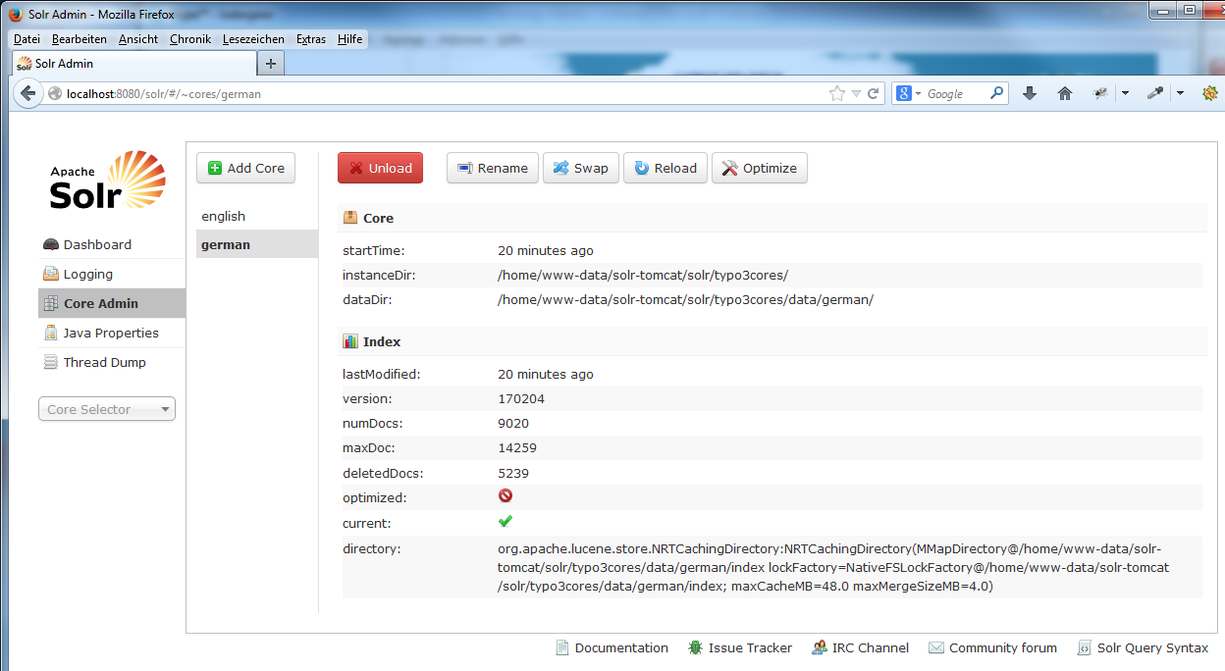1225x671 pixels.
Task: Open a new tab with plus button
Action: [272, 63]
